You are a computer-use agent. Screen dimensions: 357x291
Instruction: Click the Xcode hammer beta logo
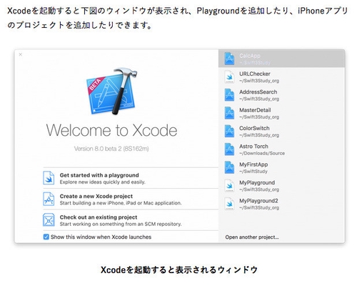(x=111, y=91)
